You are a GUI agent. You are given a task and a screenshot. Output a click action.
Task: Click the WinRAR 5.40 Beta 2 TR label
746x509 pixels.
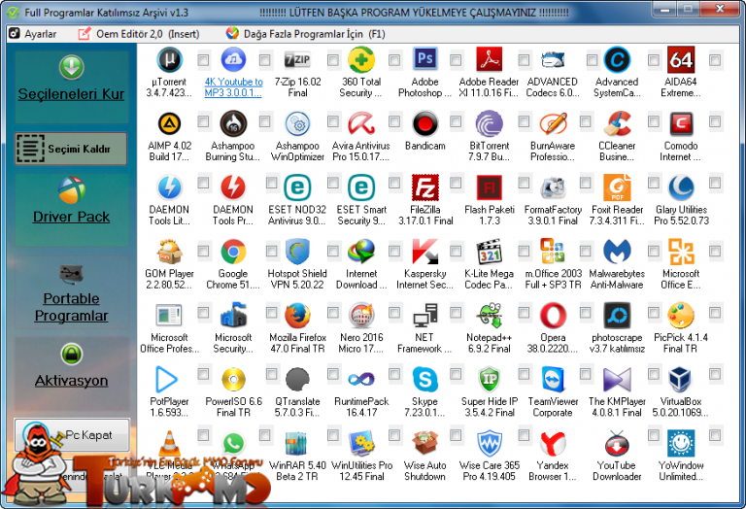click(297, 470)
